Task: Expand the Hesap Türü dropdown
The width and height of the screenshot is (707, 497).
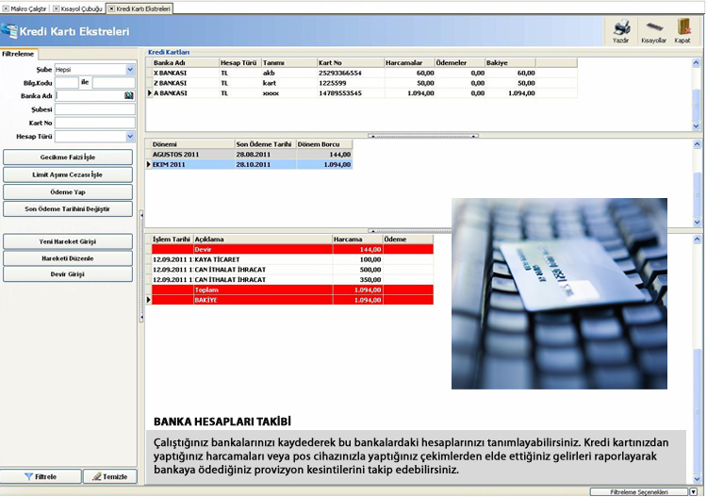Action: point(129,137)
